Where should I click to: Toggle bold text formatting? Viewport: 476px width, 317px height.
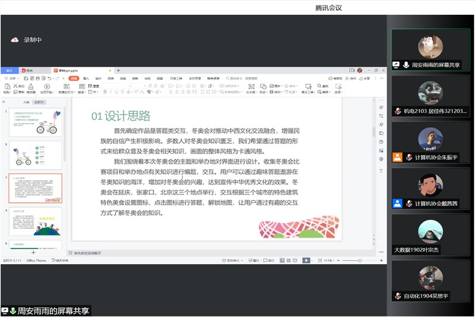[x=105, y=92]
